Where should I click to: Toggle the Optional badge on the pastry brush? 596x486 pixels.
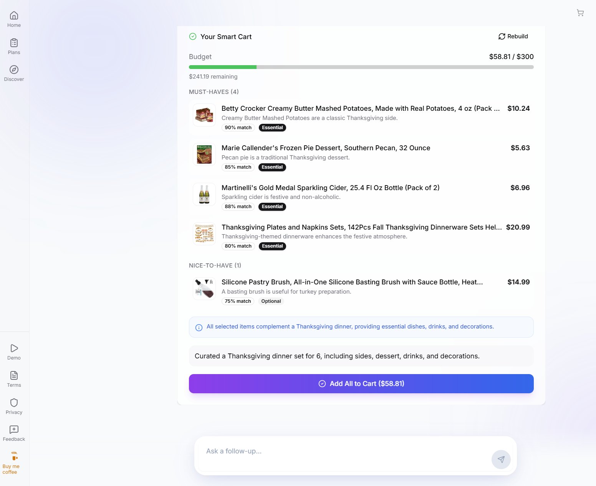271,301
